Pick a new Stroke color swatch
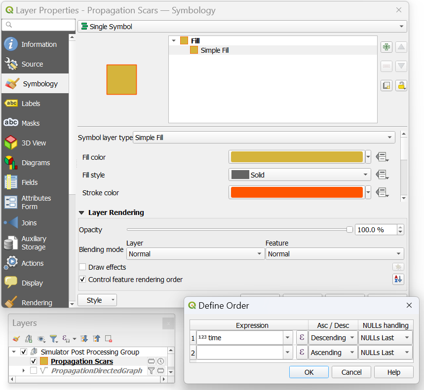The image size is (424, 390). 297,193
